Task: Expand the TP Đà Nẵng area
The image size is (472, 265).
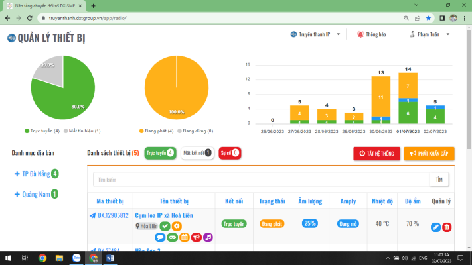Action: [35, 174]
